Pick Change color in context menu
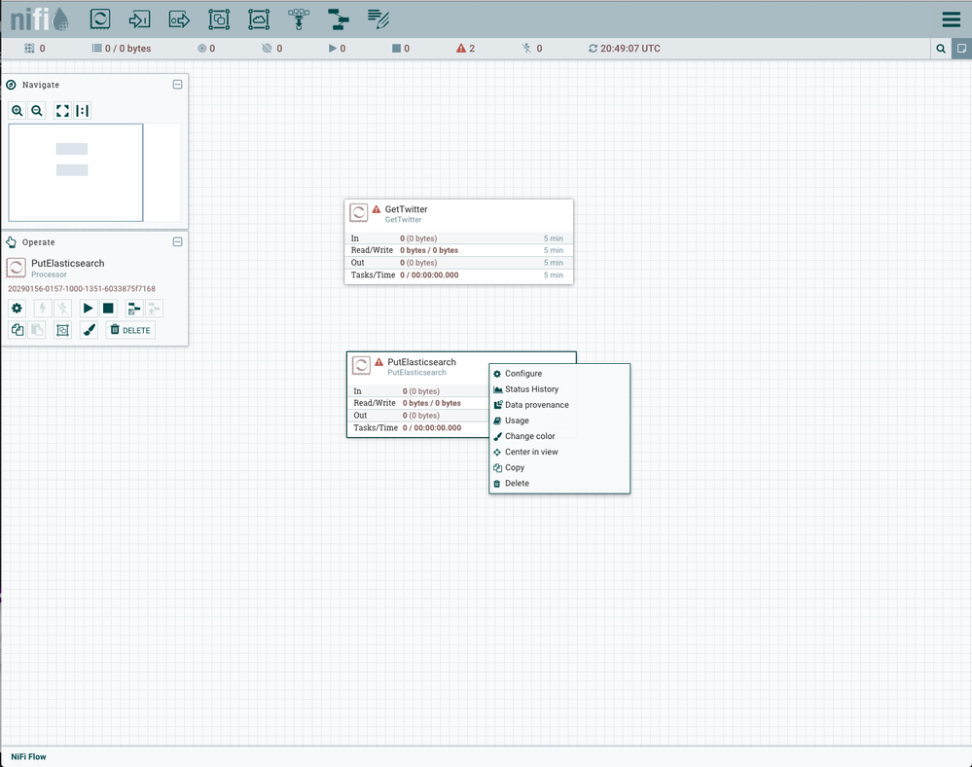This screenshot has height=767, width=972. tap(529, 436)
